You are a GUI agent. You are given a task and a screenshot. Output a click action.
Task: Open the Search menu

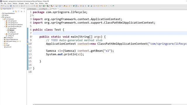coord(27,3)
